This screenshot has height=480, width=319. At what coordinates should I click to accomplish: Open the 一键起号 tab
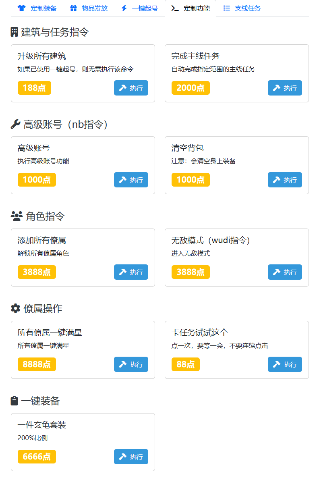point(139,8)
